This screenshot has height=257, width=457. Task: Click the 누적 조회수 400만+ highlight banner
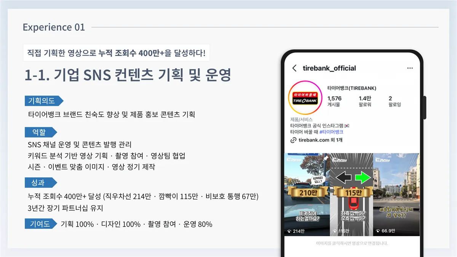[116, 53]
